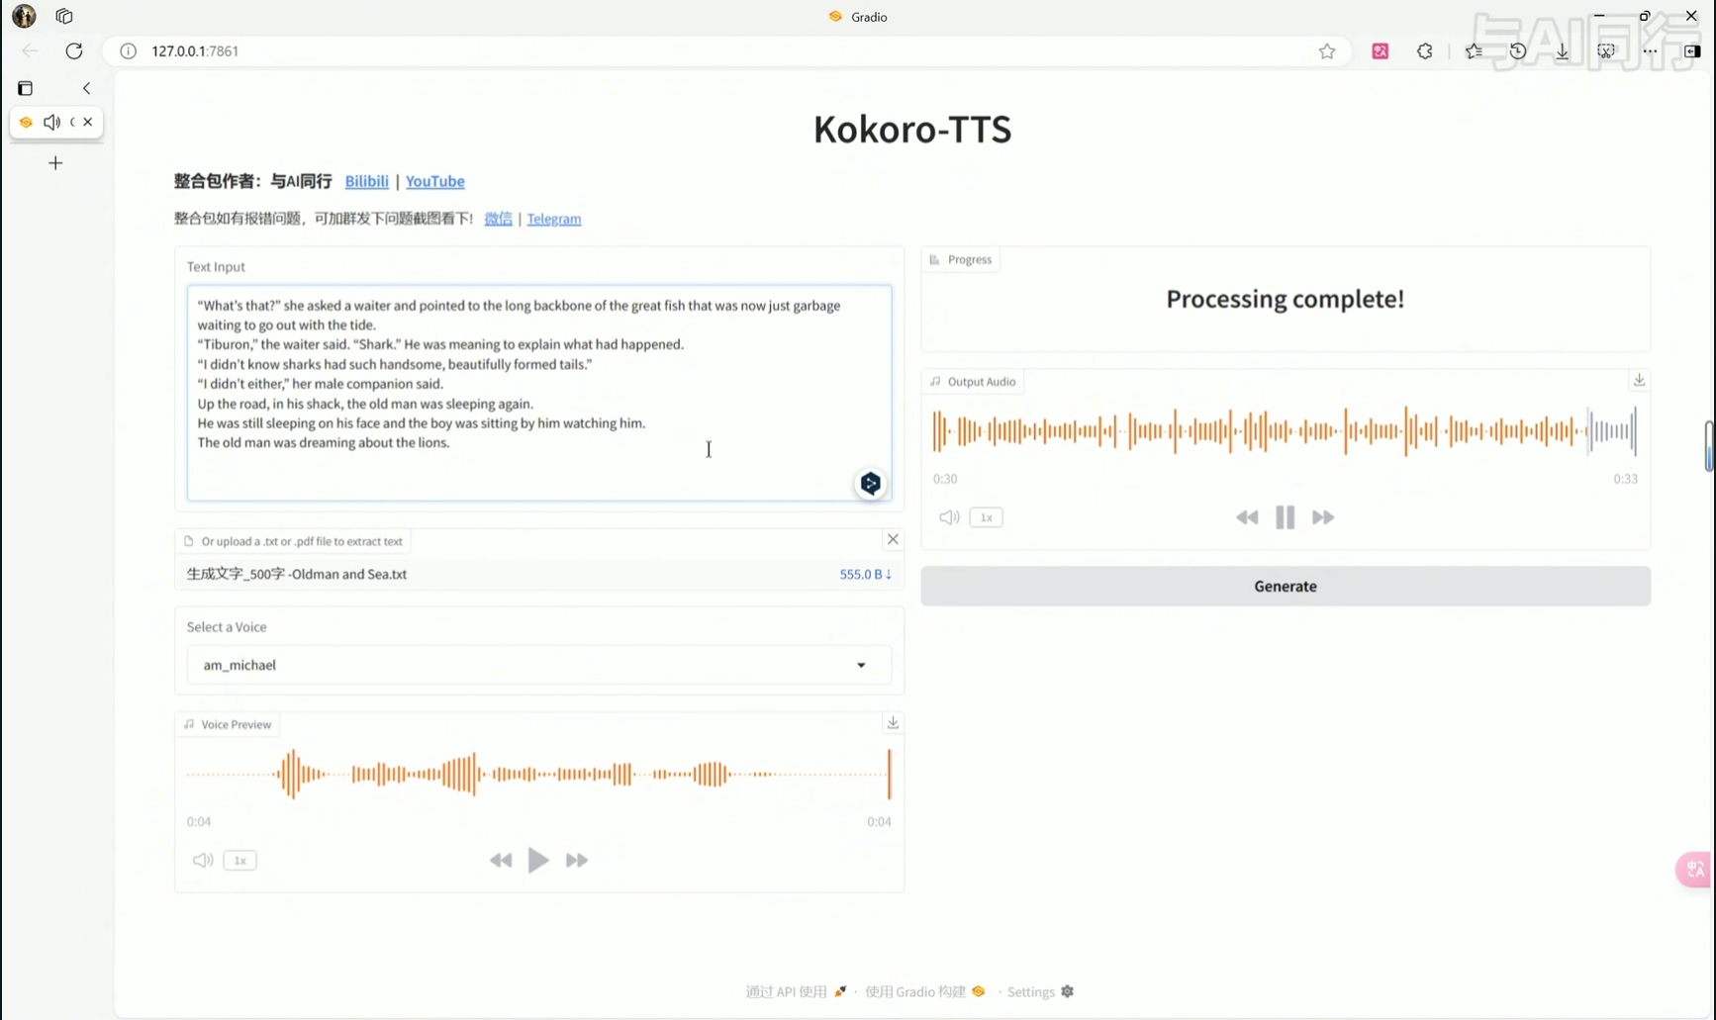This screenshot has height=1020, width=1716.
Task: Change Output Audio playback speed 1x
Action: [x=986, y=517]
